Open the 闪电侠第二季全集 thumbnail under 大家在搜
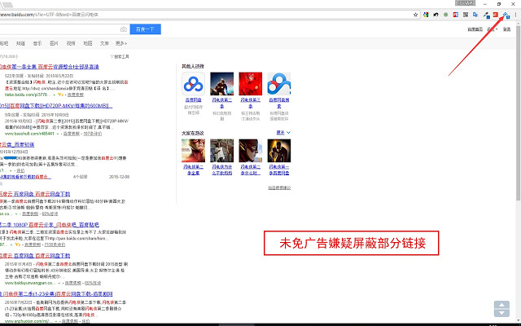 pos(194,151)
